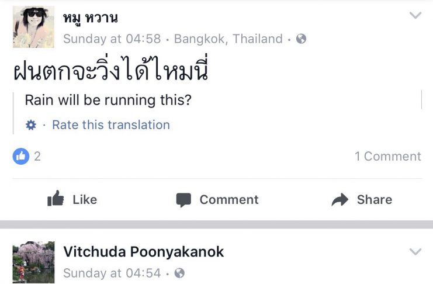Screen dimensions: 433x284
Task: Open the Sunday at 04:58 timestamp
Action: (112, 39)
